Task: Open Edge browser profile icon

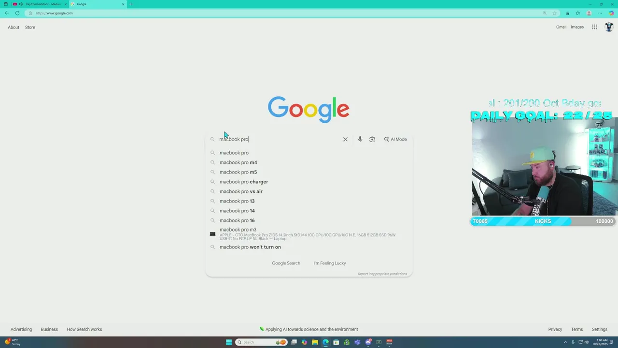Action: pos(589,13)
